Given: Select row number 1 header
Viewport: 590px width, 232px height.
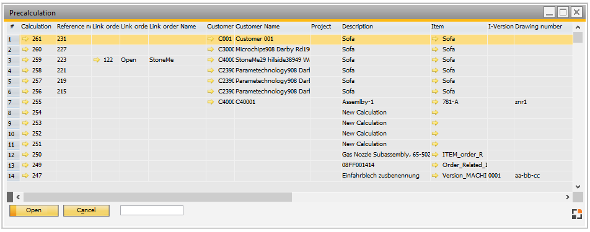Looking at the screenshot, I should coord(13,39).
